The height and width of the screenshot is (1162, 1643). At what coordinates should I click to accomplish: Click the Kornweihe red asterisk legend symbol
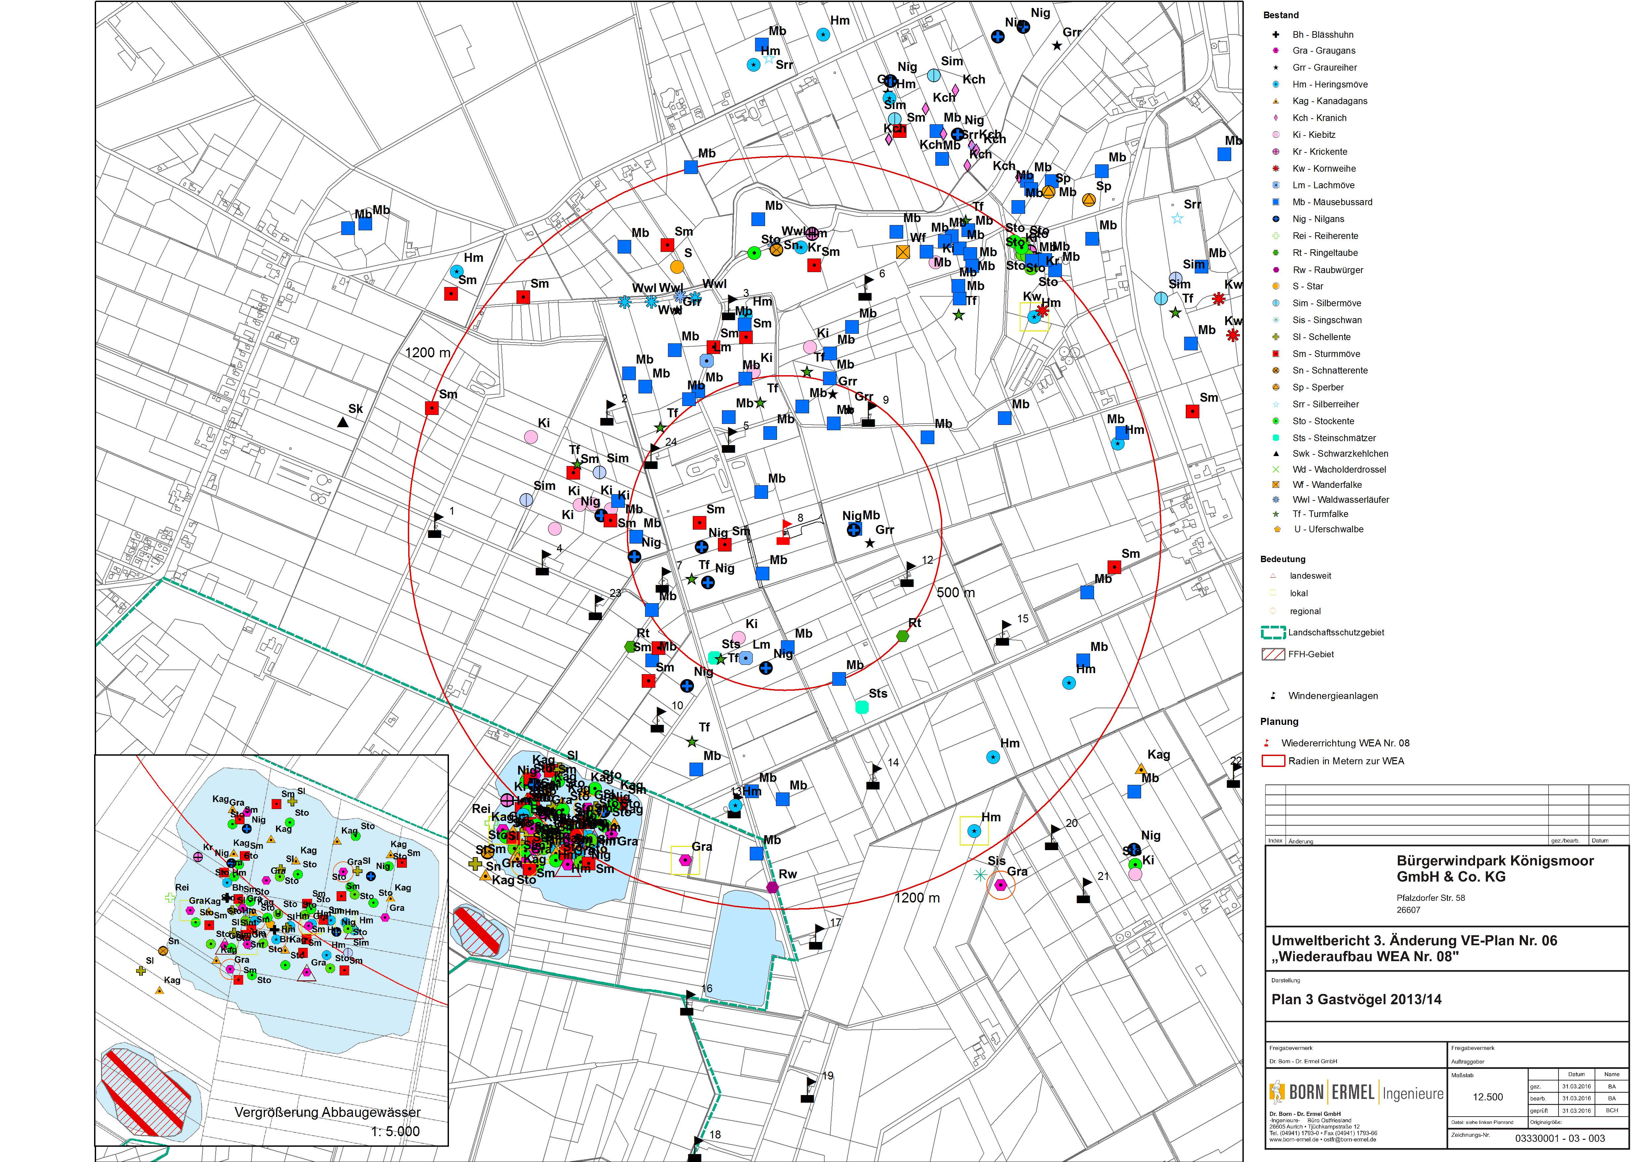click(x=1275, y=168)
